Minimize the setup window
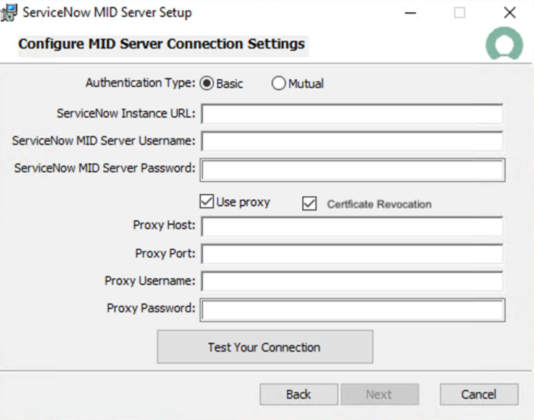Image resolution: width=534 pixels, height=420 pixels. point(410,13)
